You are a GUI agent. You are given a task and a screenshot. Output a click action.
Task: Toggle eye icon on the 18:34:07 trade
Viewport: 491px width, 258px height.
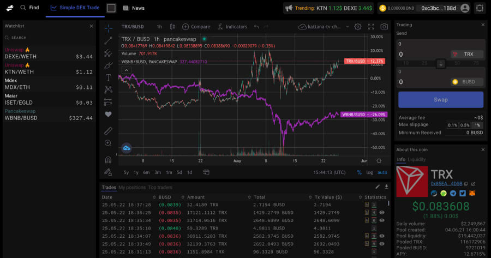pyautogui.click(x=382, y=236)
